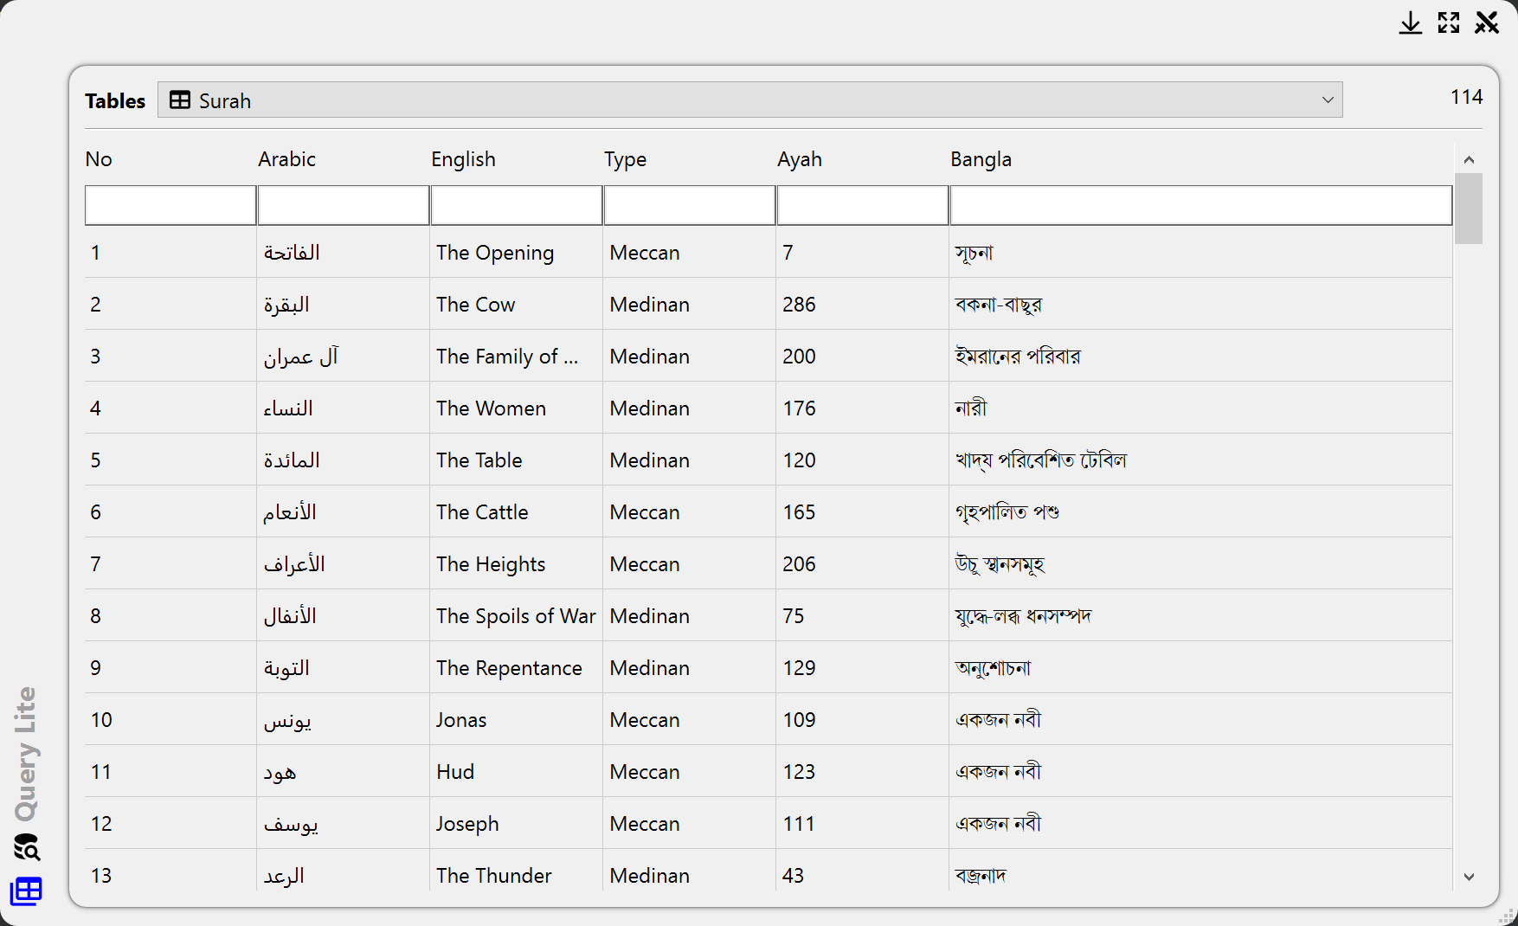
Task: Click the Type column filter input
Action: click(690, 206)
